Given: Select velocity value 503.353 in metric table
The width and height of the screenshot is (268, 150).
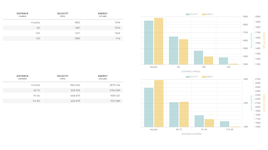Looking at the screenshot, I should 75,90.
